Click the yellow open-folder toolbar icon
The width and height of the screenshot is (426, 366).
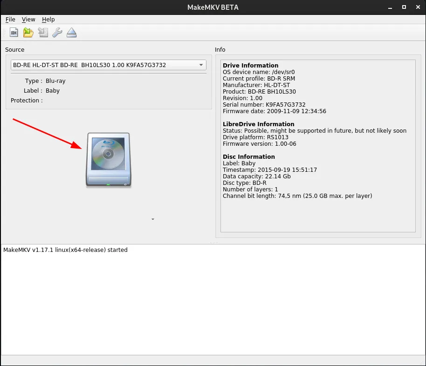[x=28, y=32]
